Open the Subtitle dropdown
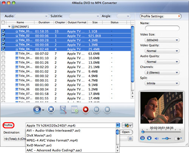Viewport: 189px width, 153px height. click(85, 16)
